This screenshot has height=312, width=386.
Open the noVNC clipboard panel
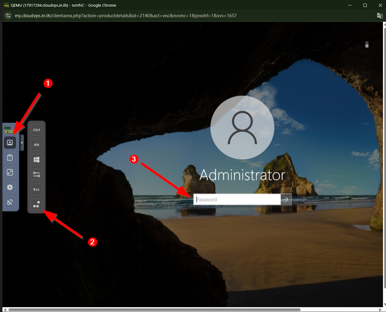(x=10, y=158)
